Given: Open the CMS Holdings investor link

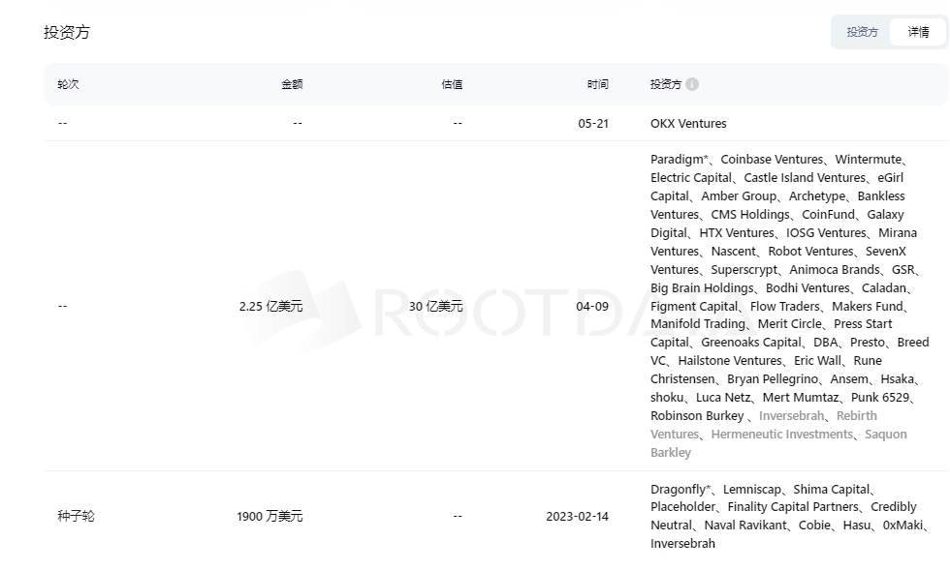Looking at the screenshot, I should click(750, 214).
